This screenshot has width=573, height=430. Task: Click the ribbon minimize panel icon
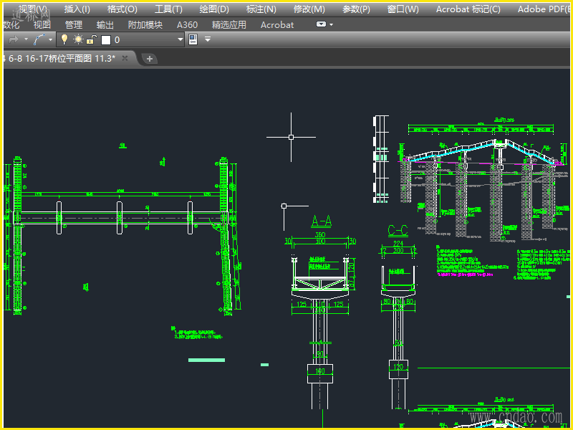[321, 24]
